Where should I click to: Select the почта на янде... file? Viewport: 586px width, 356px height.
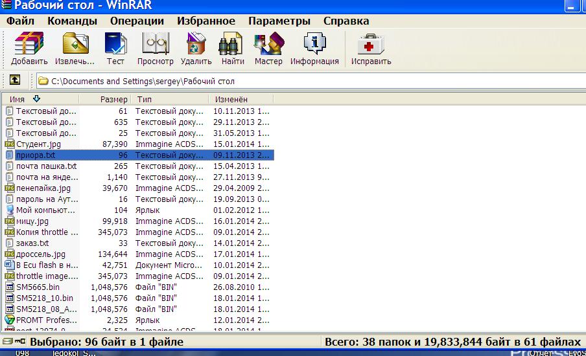[x=47, y=177]
